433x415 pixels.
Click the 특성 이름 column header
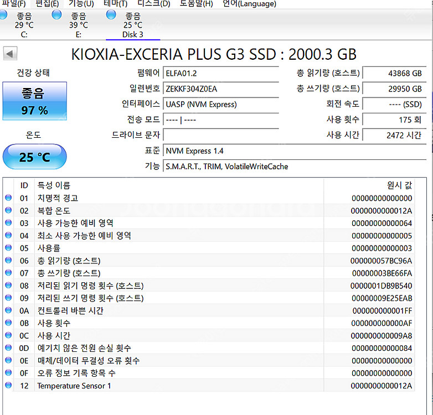(x=179, y=185)
